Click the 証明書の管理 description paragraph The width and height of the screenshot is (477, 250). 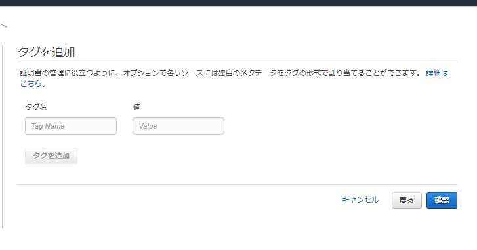tap(234, 78)
